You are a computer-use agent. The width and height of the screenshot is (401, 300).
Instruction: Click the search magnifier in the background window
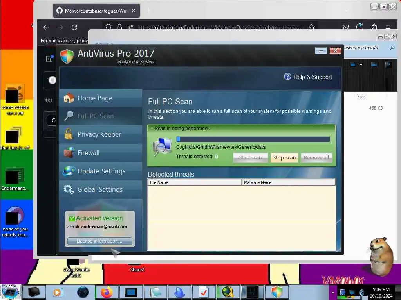[x=392, y=48]
